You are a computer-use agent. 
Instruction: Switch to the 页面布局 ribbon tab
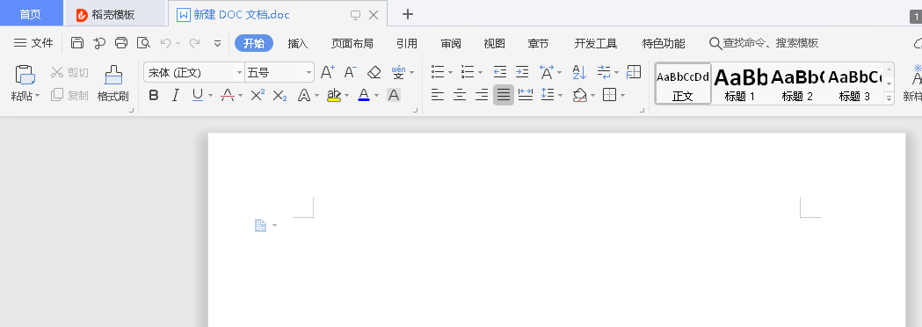[352, 43]
